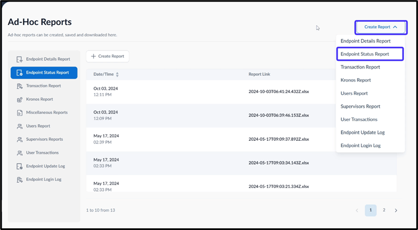Open Supervisors Reports in sidebar
The width and height of the screenshot is (418, 230).
[44, 140]
